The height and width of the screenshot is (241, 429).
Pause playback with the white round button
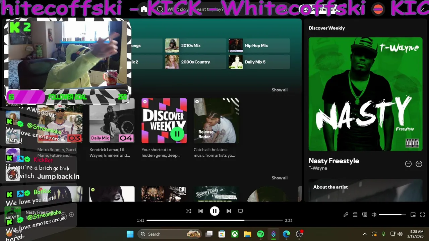pos(214,211)
